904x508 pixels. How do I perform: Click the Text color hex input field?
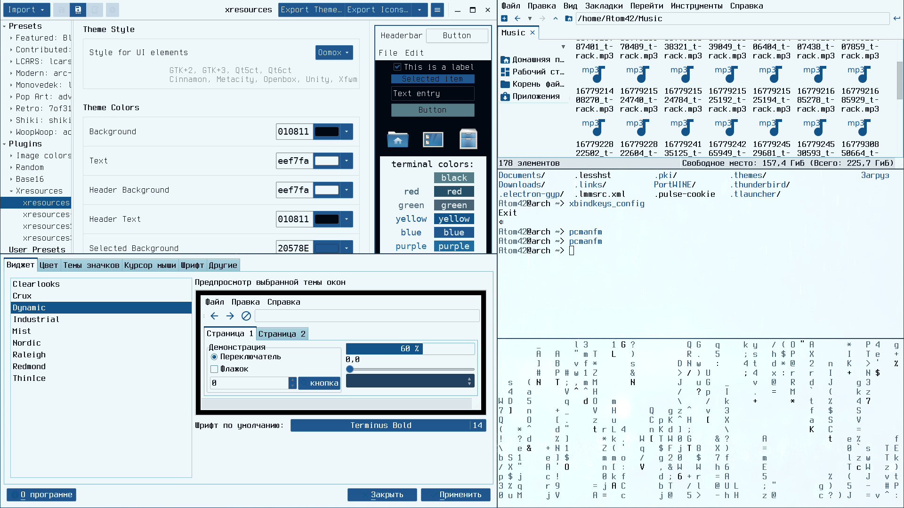294,161
